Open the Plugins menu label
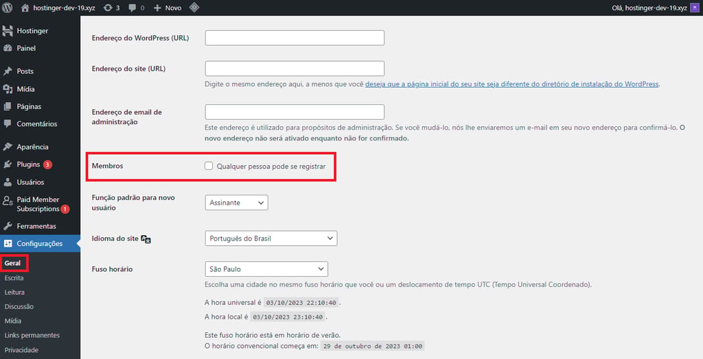703x359 pixels. pos(28,164)
